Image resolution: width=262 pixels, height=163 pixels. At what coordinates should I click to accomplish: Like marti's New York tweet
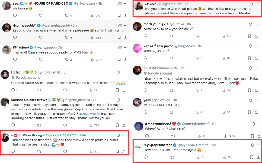[197, 36]
